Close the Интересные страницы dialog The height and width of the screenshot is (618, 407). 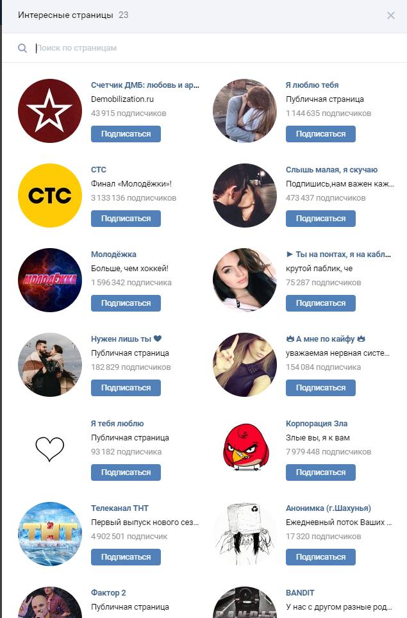tap(390, 15)
